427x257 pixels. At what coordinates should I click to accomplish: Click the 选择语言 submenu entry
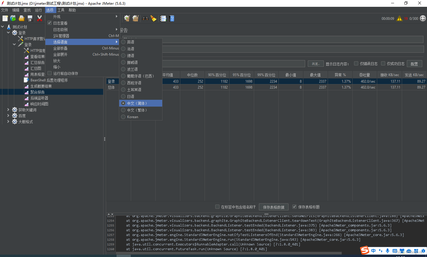click(83, 42)
